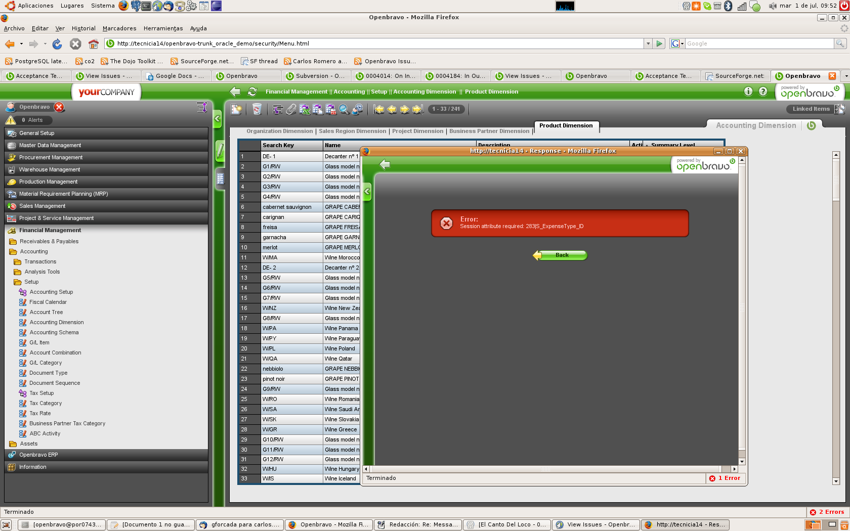Switch to the Google Docs browser tab
The width and height of the screenshot is (850, 531).
[176, 76]
